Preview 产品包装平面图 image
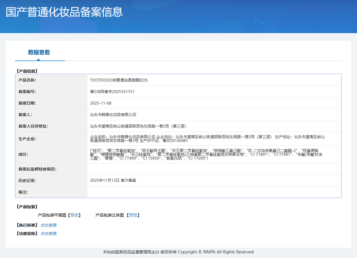The width and height of the screenshot is (357, 258). coord(74,215)
